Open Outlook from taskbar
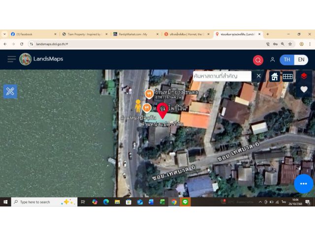315x236 pixels. 140,202
